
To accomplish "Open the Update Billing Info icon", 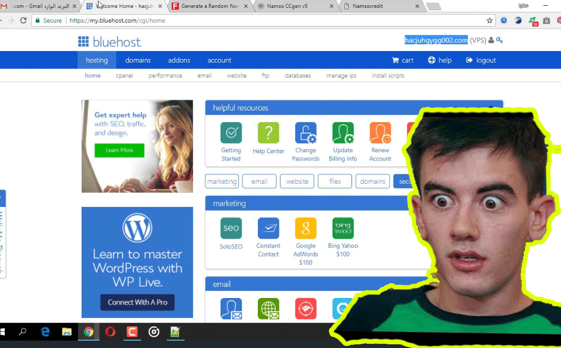I will coord(343,133).
